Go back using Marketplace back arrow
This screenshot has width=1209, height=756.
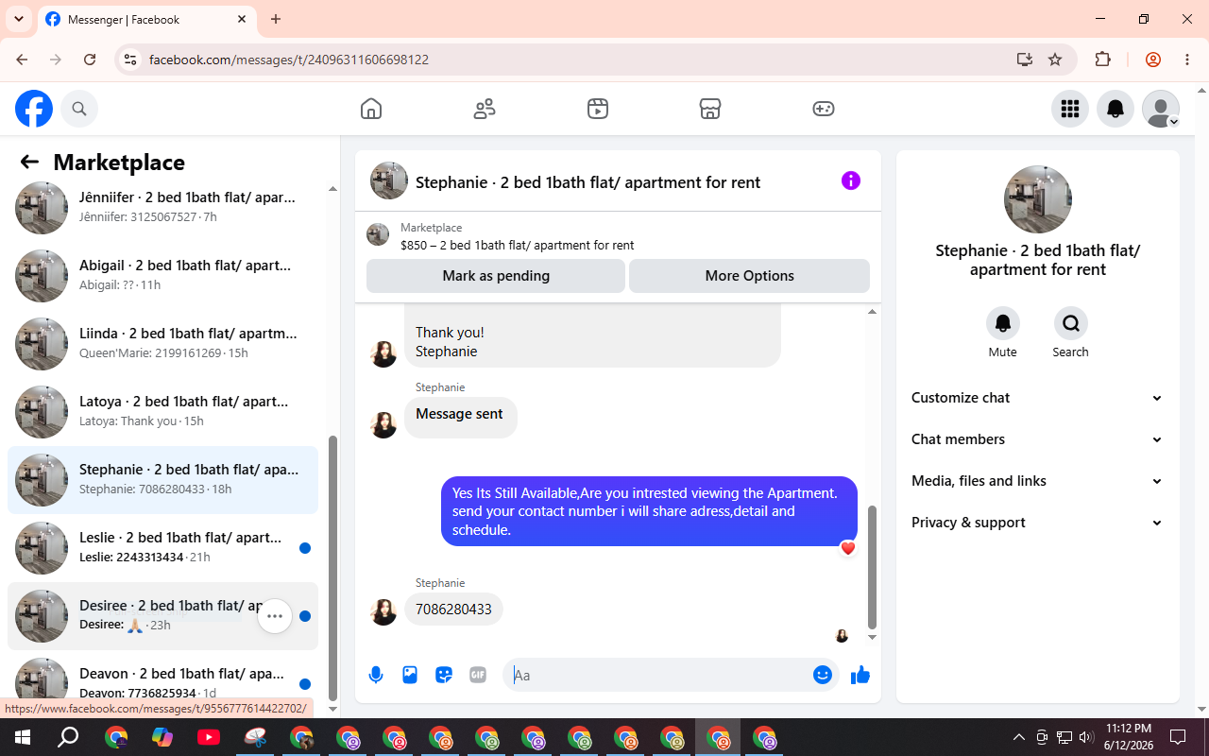click(29, 162)
